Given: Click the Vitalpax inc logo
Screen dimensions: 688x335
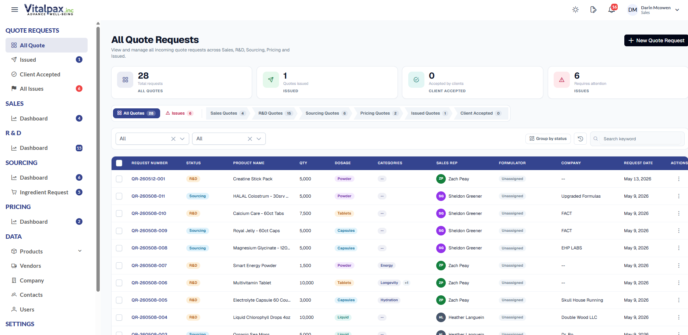Looking at the screenshot, I should (49, 10).
